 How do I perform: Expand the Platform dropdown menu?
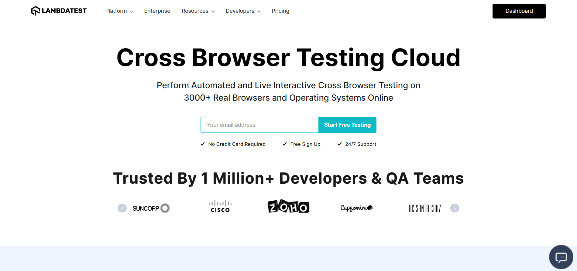[119, 11]
